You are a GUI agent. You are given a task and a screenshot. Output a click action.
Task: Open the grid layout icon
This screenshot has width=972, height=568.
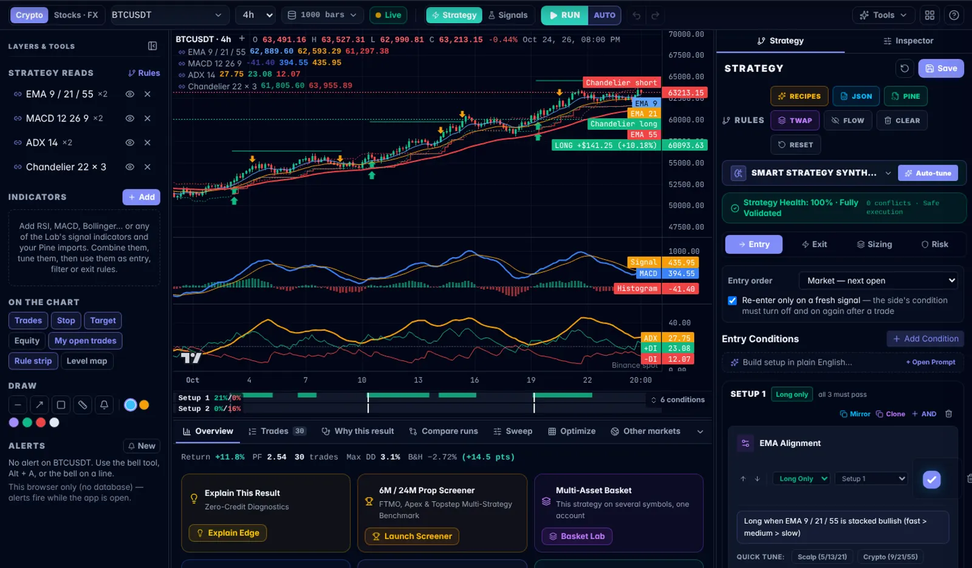[x=929, y=15]
